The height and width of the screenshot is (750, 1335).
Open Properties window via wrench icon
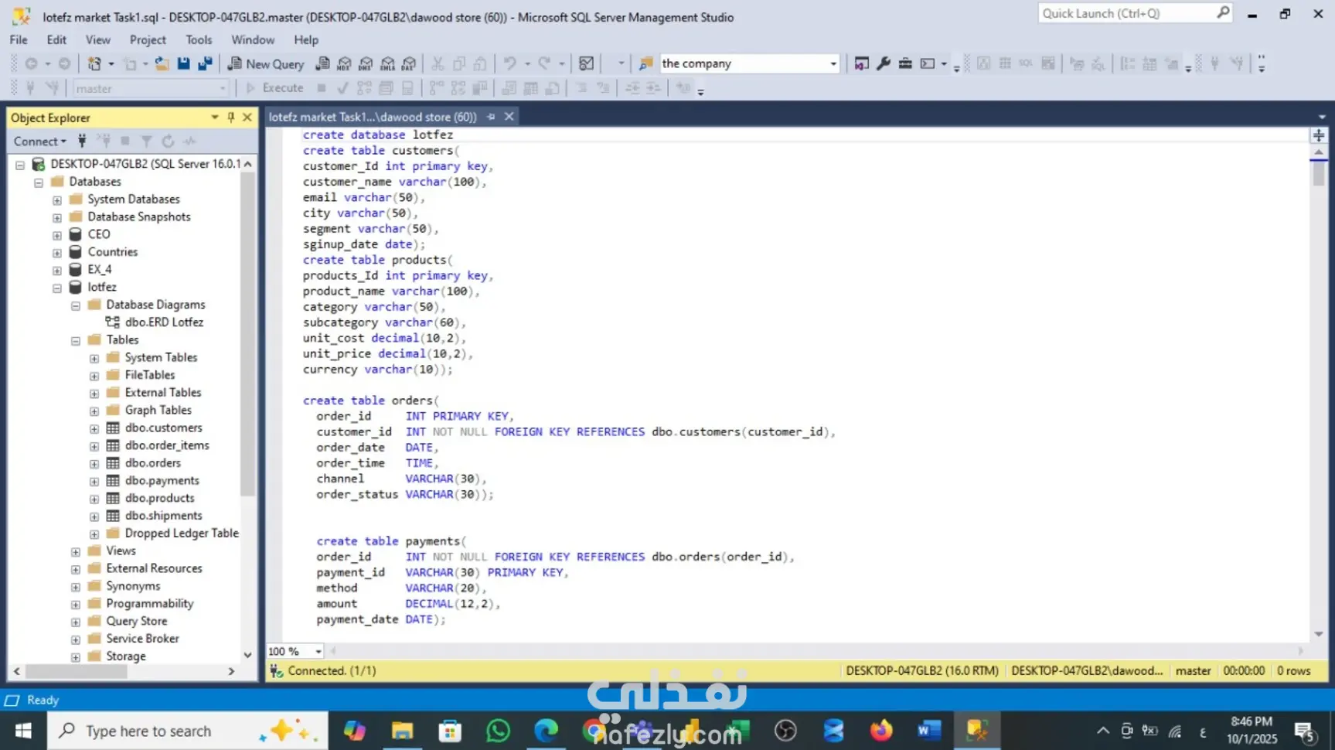(x=884, y=63)
